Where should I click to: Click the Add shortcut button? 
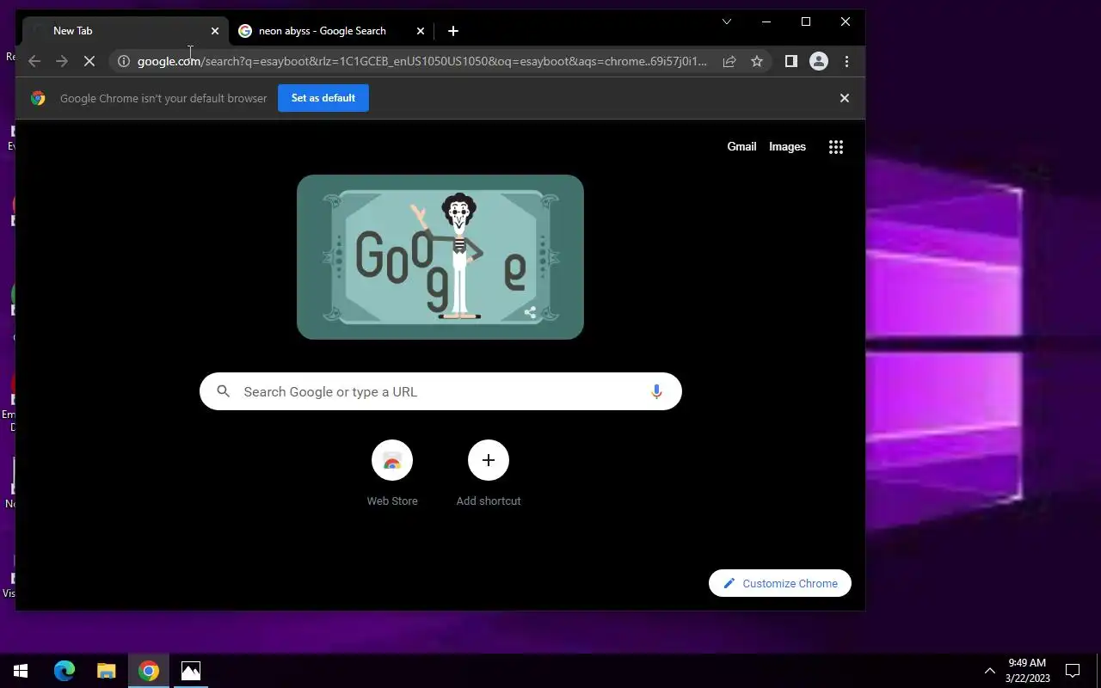pyautogui.click(x=489, y=474)
